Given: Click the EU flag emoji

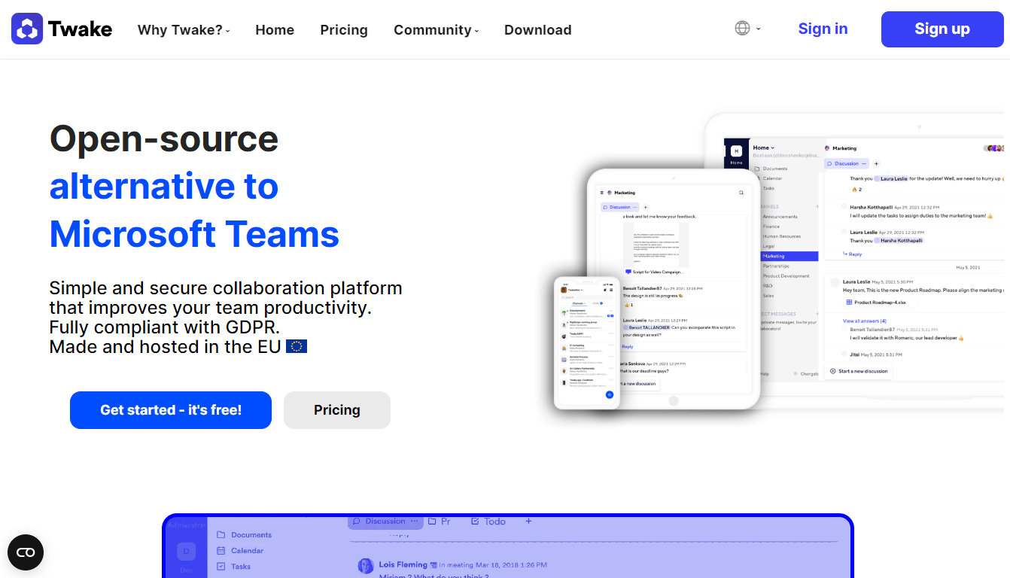Looking at the screenshot, I should [x=297, y=346].
